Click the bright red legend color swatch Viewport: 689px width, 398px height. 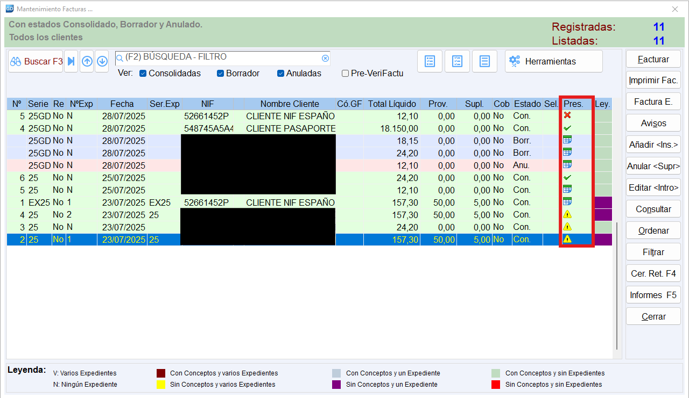point(496,385)
